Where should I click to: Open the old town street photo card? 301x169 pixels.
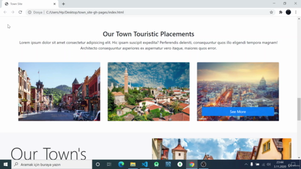click(x=59, y=92)
